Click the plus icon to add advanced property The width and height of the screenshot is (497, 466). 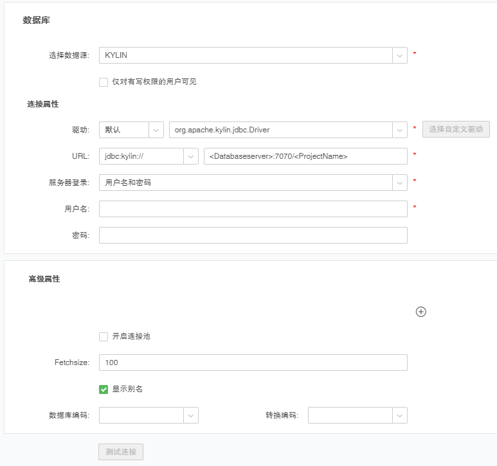pyautogui.click(x=420, y=312)
